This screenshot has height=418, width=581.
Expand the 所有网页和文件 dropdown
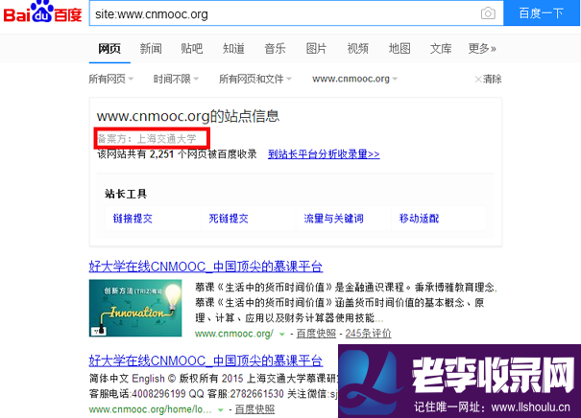tap(255, 79)
